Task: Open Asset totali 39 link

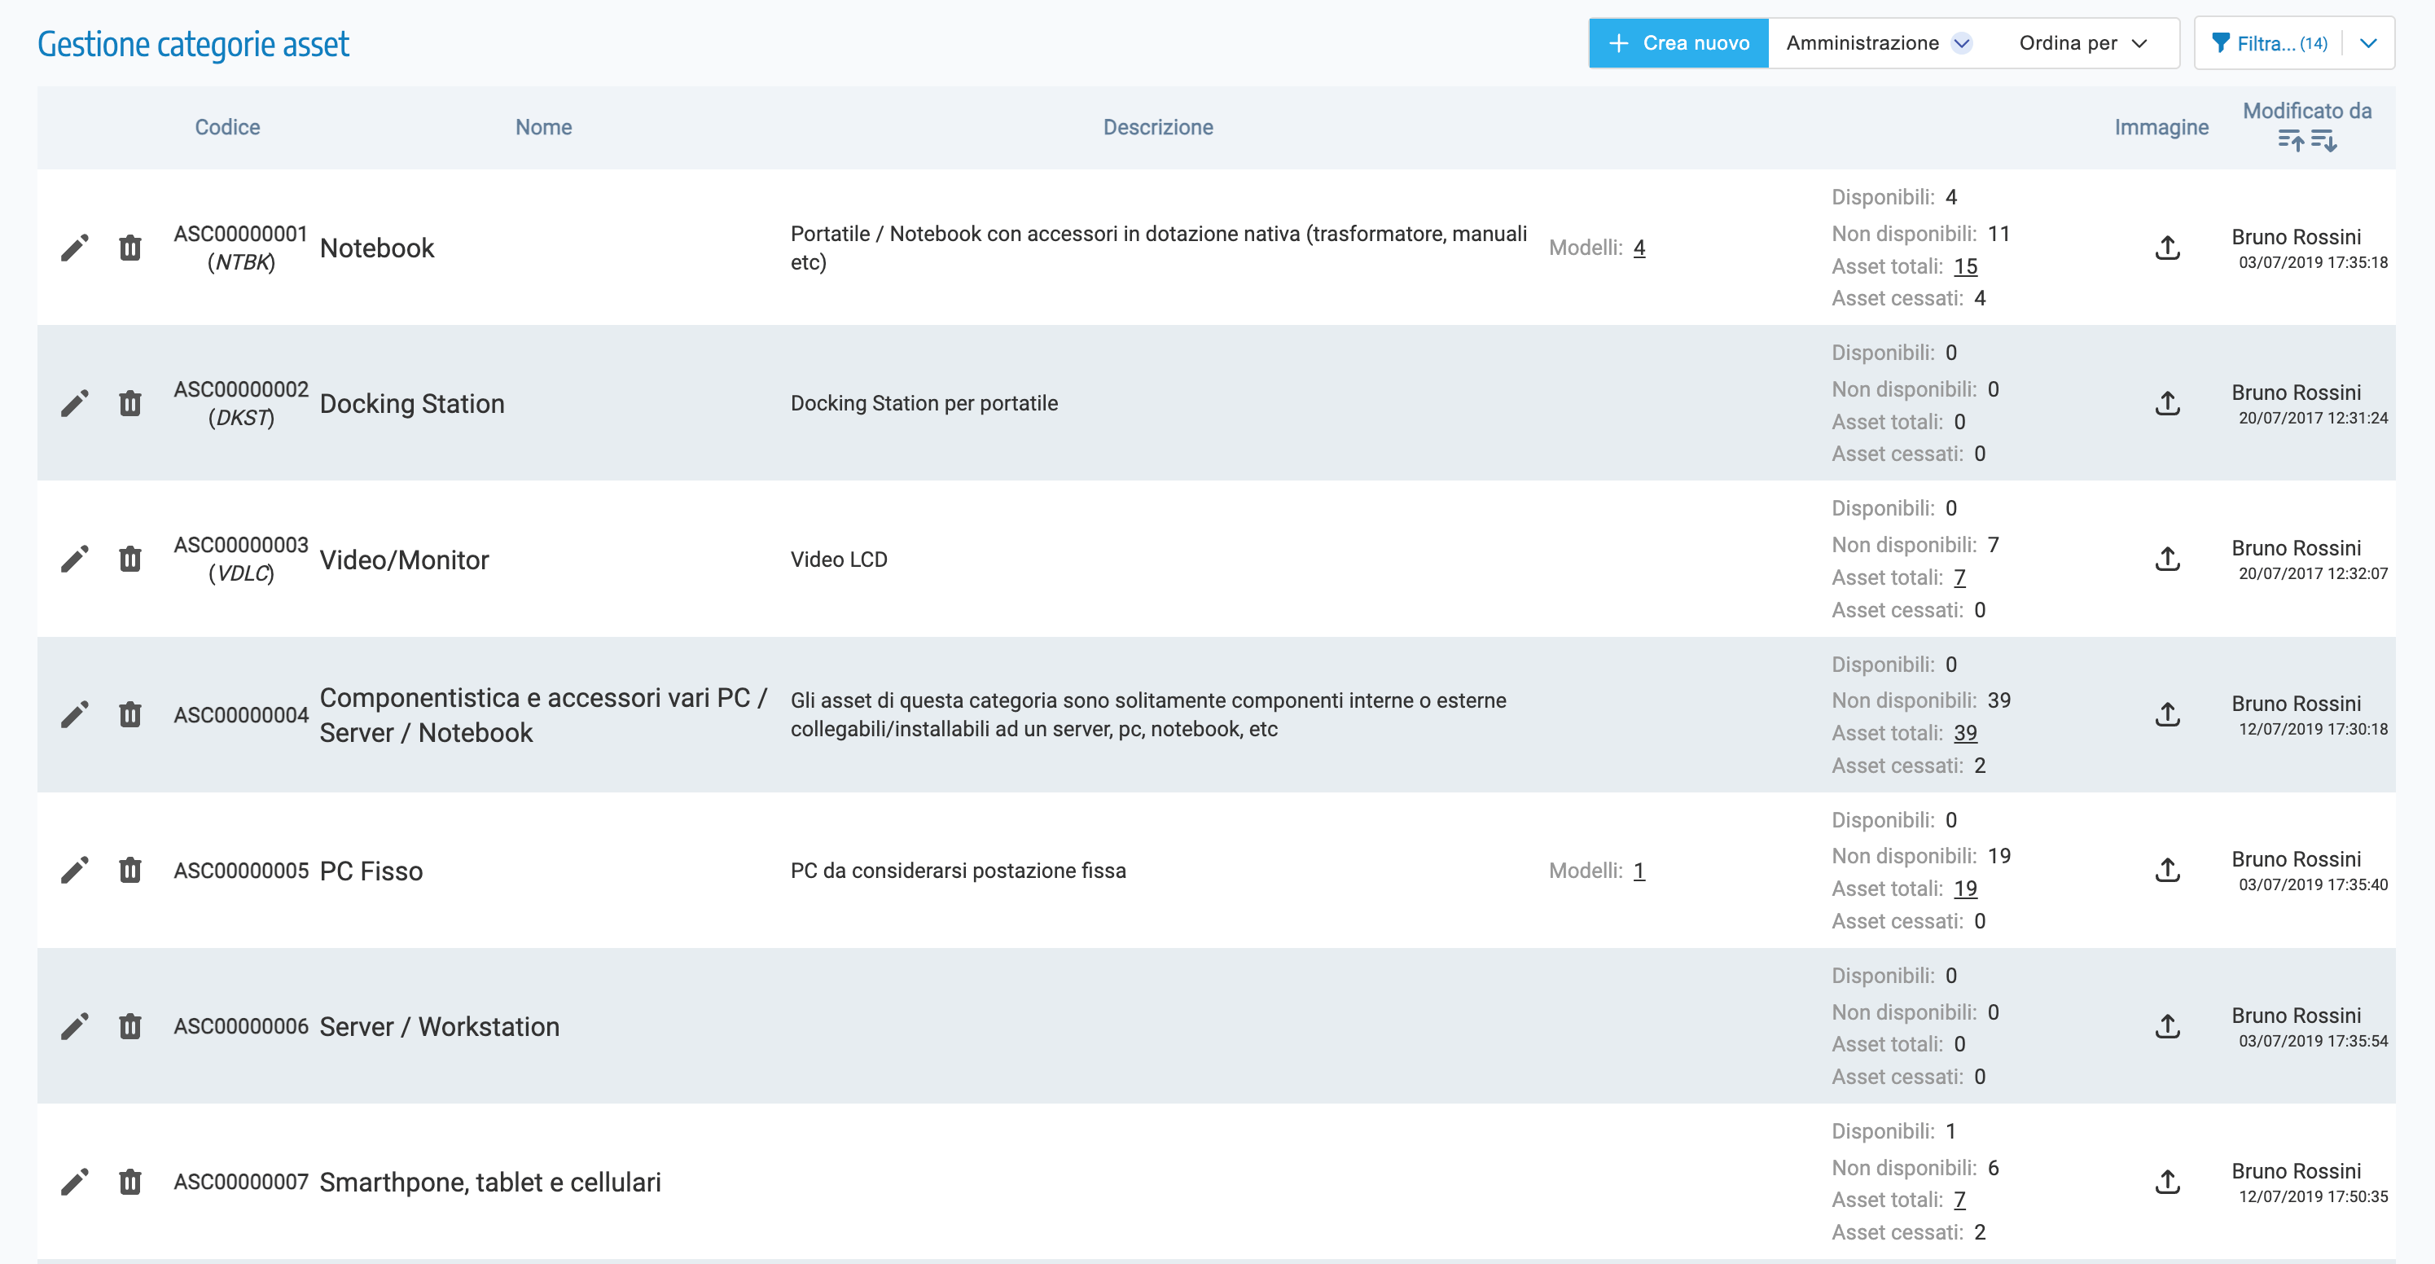Action: (1965, 734)
